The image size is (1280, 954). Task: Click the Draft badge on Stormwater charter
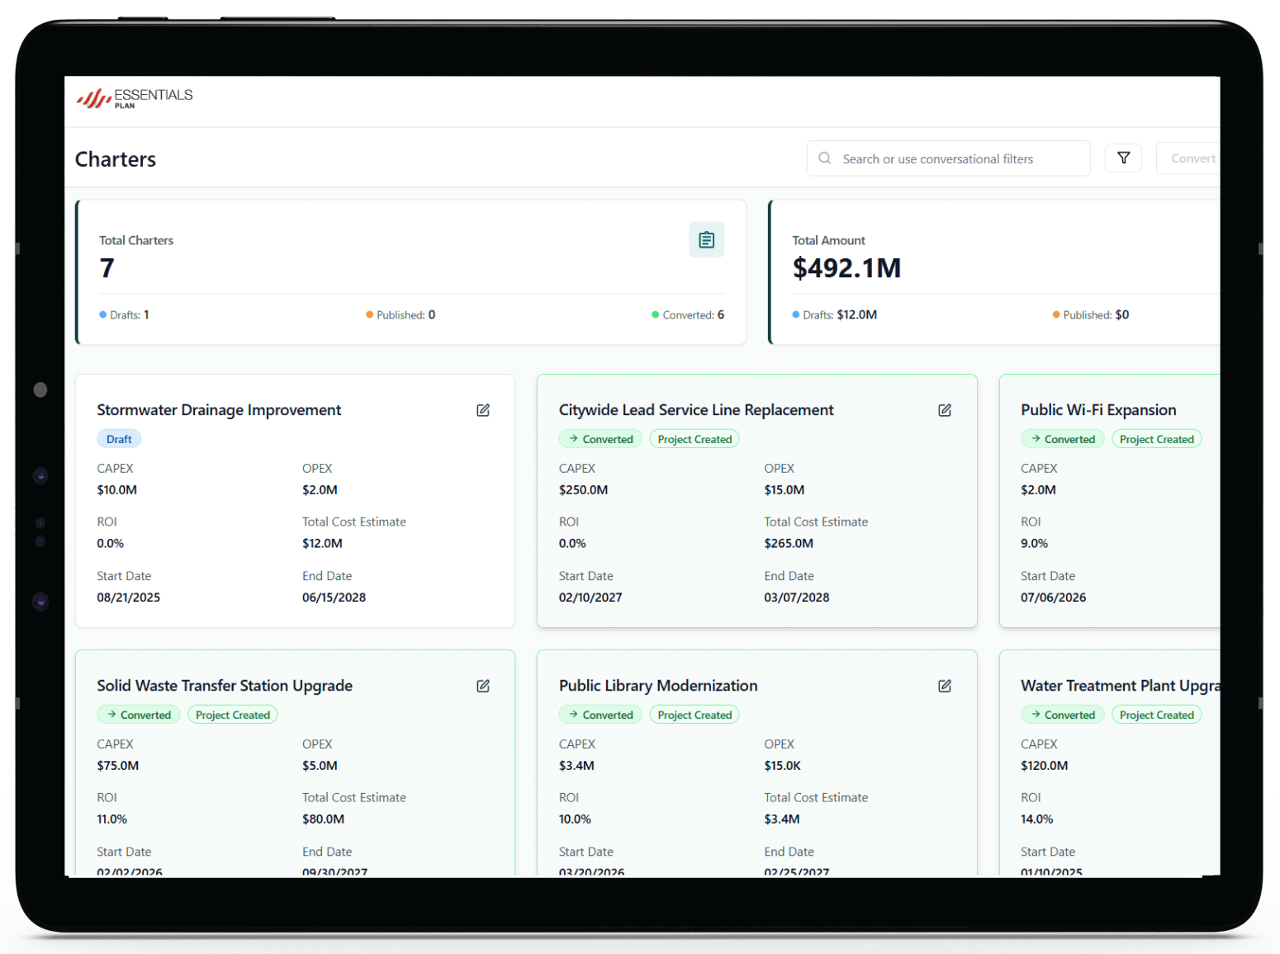(x=119, y=439)
